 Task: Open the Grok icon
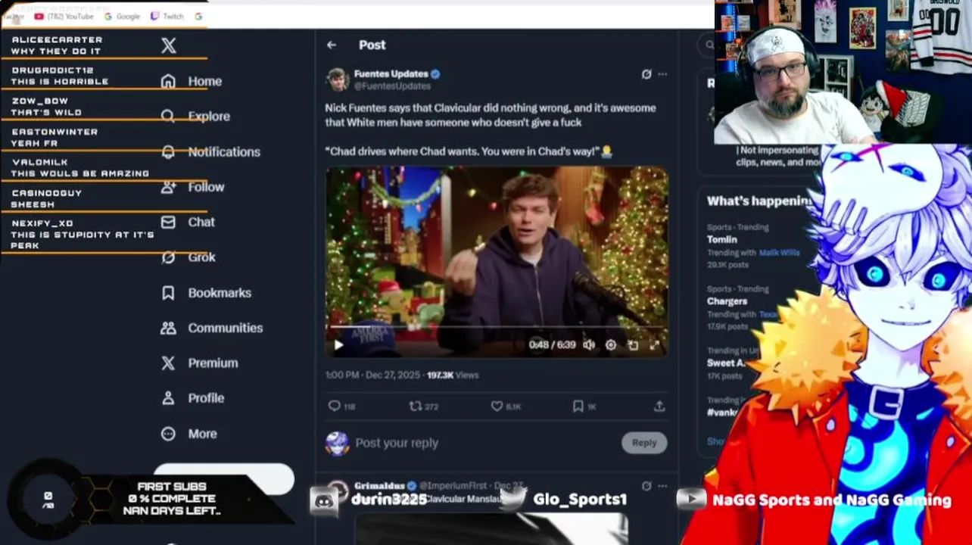click(168, 257)
